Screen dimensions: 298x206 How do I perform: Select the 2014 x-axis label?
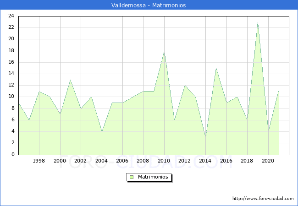[205, 161]
